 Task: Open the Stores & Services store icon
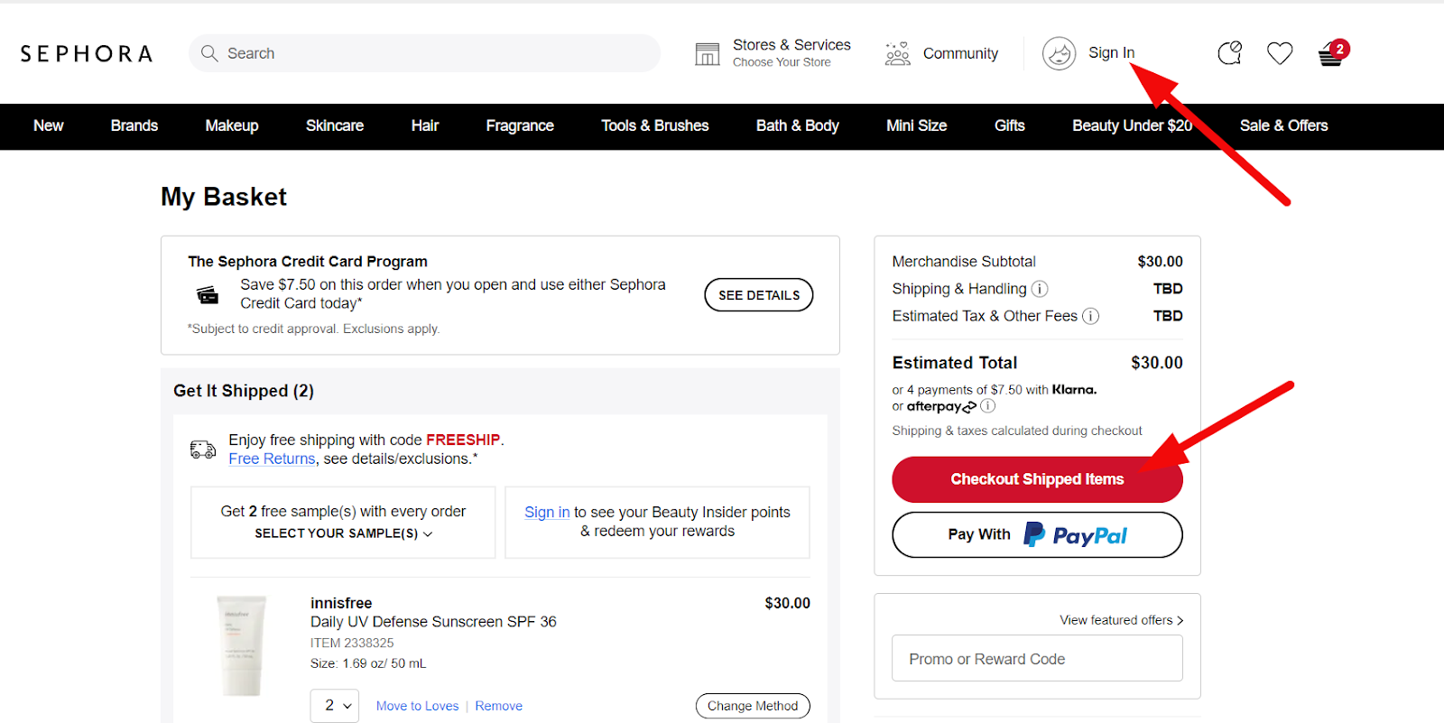coord(708,54)
